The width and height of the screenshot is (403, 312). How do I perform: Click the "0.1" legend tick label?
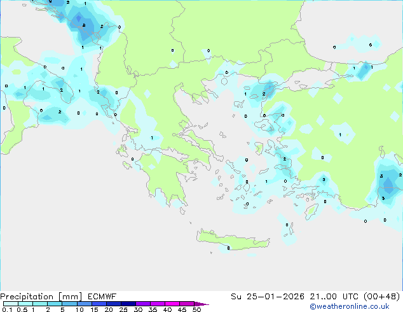coord(7,309)
